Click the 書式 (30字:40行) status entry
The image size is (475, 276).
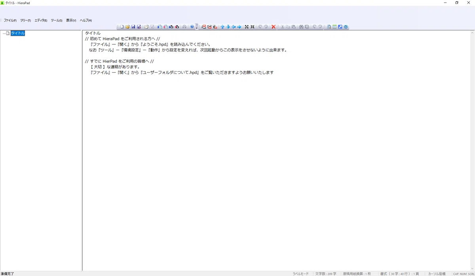399,274
